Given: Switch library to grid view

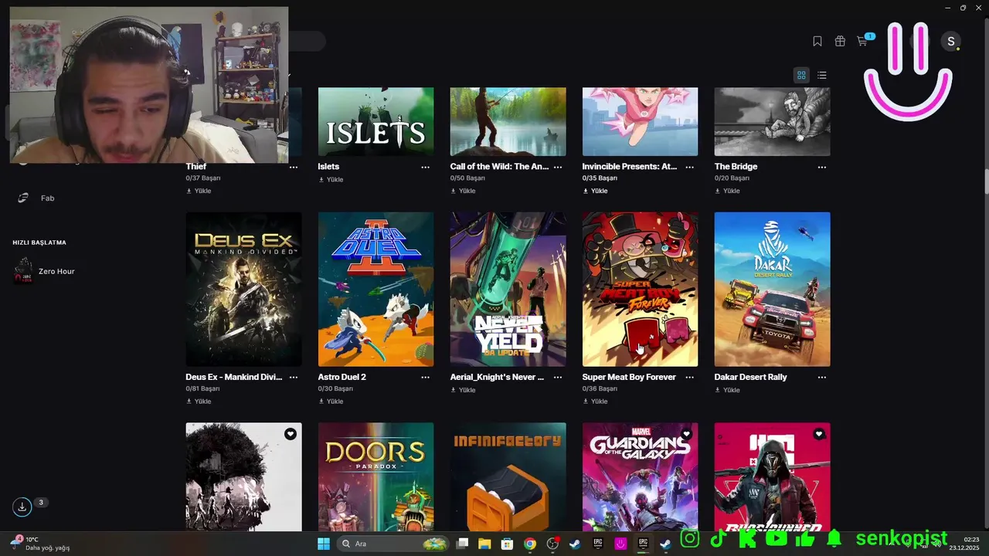Looking at the screenshot, I should 801,75.
